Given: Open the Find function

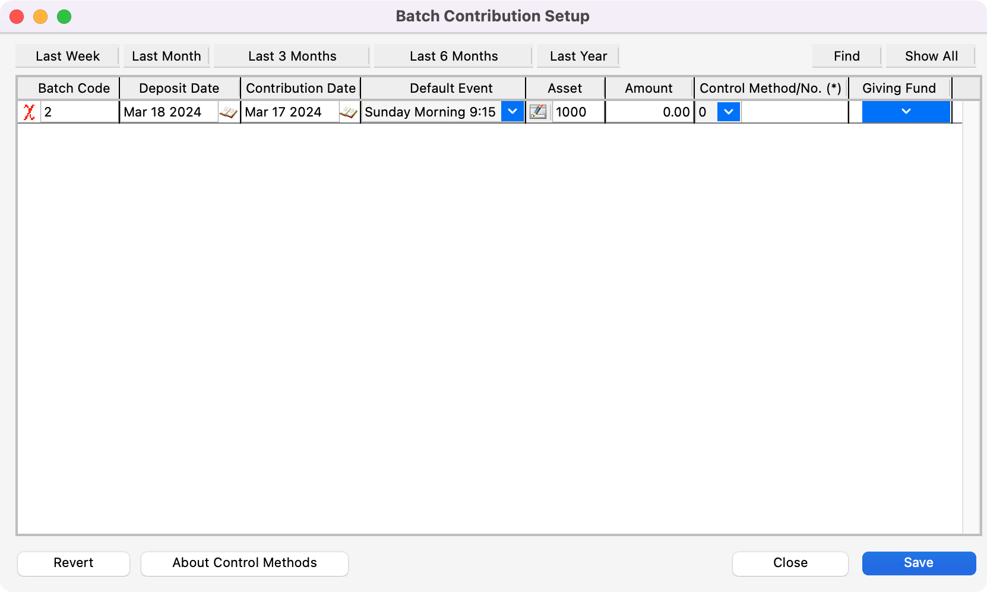Looking at the screenshot, I should [x=846, y=56].
